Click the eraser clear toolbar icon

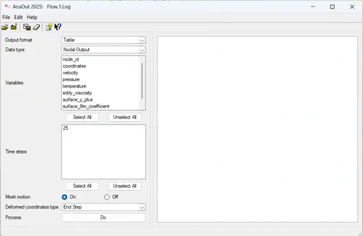[x=37, y=27]
